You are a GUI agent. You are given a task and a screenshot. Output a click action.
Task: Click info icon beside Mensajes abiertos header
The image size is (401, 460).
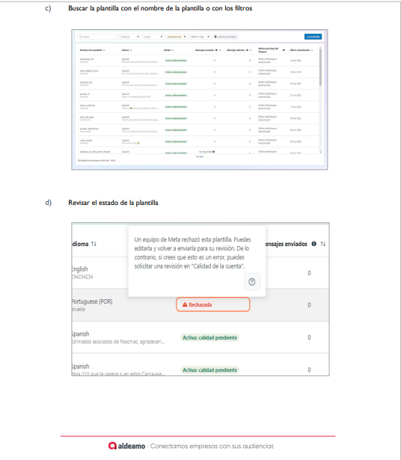pyautogui.click(x=248, y=50)
